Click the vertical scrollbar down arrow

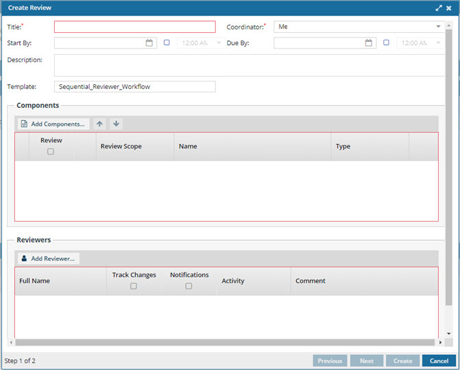point(449,333)
